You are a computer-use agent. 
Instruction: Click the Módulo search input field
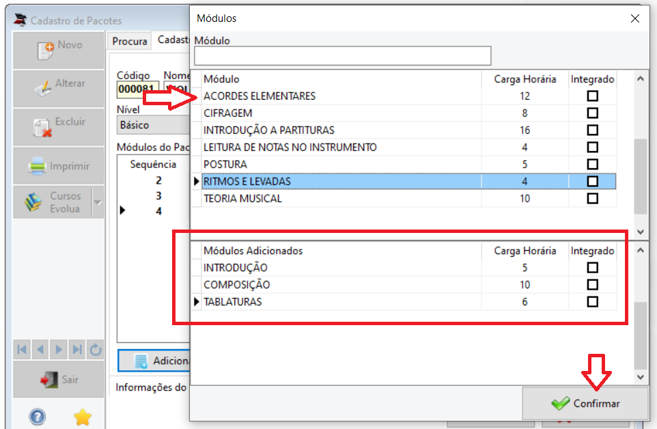342,56
